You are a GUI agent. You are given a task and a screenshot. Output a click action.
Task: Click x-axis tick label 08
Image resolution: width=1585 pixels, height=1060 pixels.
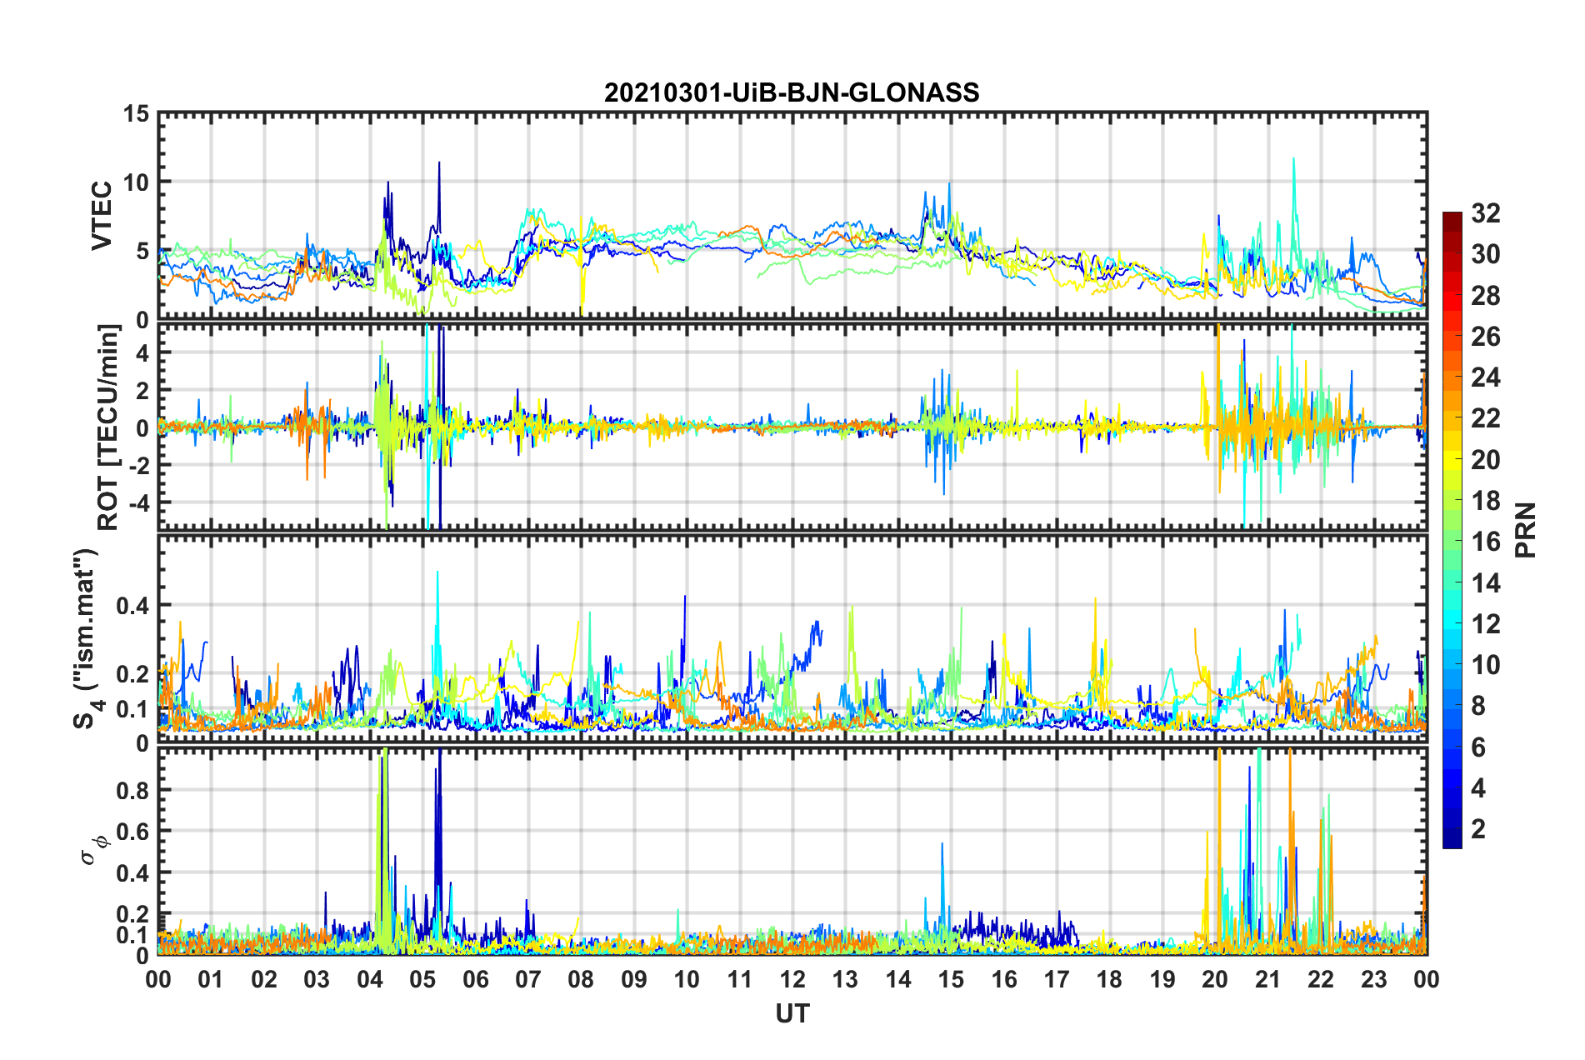coord(581,979)
